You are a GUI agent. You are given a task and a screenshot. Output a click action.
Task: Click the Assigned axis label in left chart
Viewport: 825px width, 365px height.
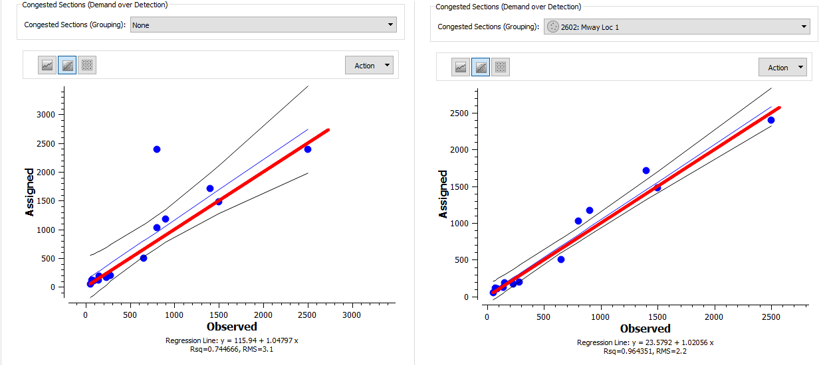pos(30,191)
